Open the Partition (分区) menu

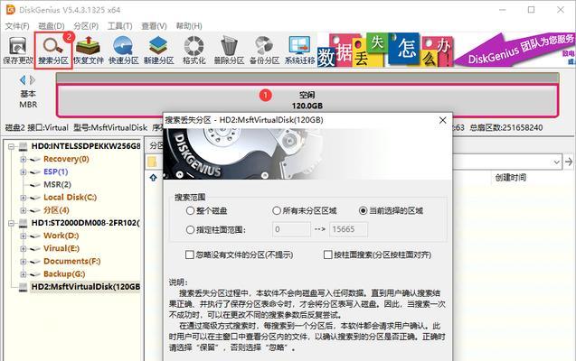point(86,26)
